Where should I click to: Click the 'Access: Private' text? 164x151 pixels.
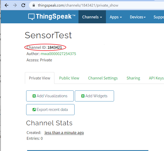[39, 60]
